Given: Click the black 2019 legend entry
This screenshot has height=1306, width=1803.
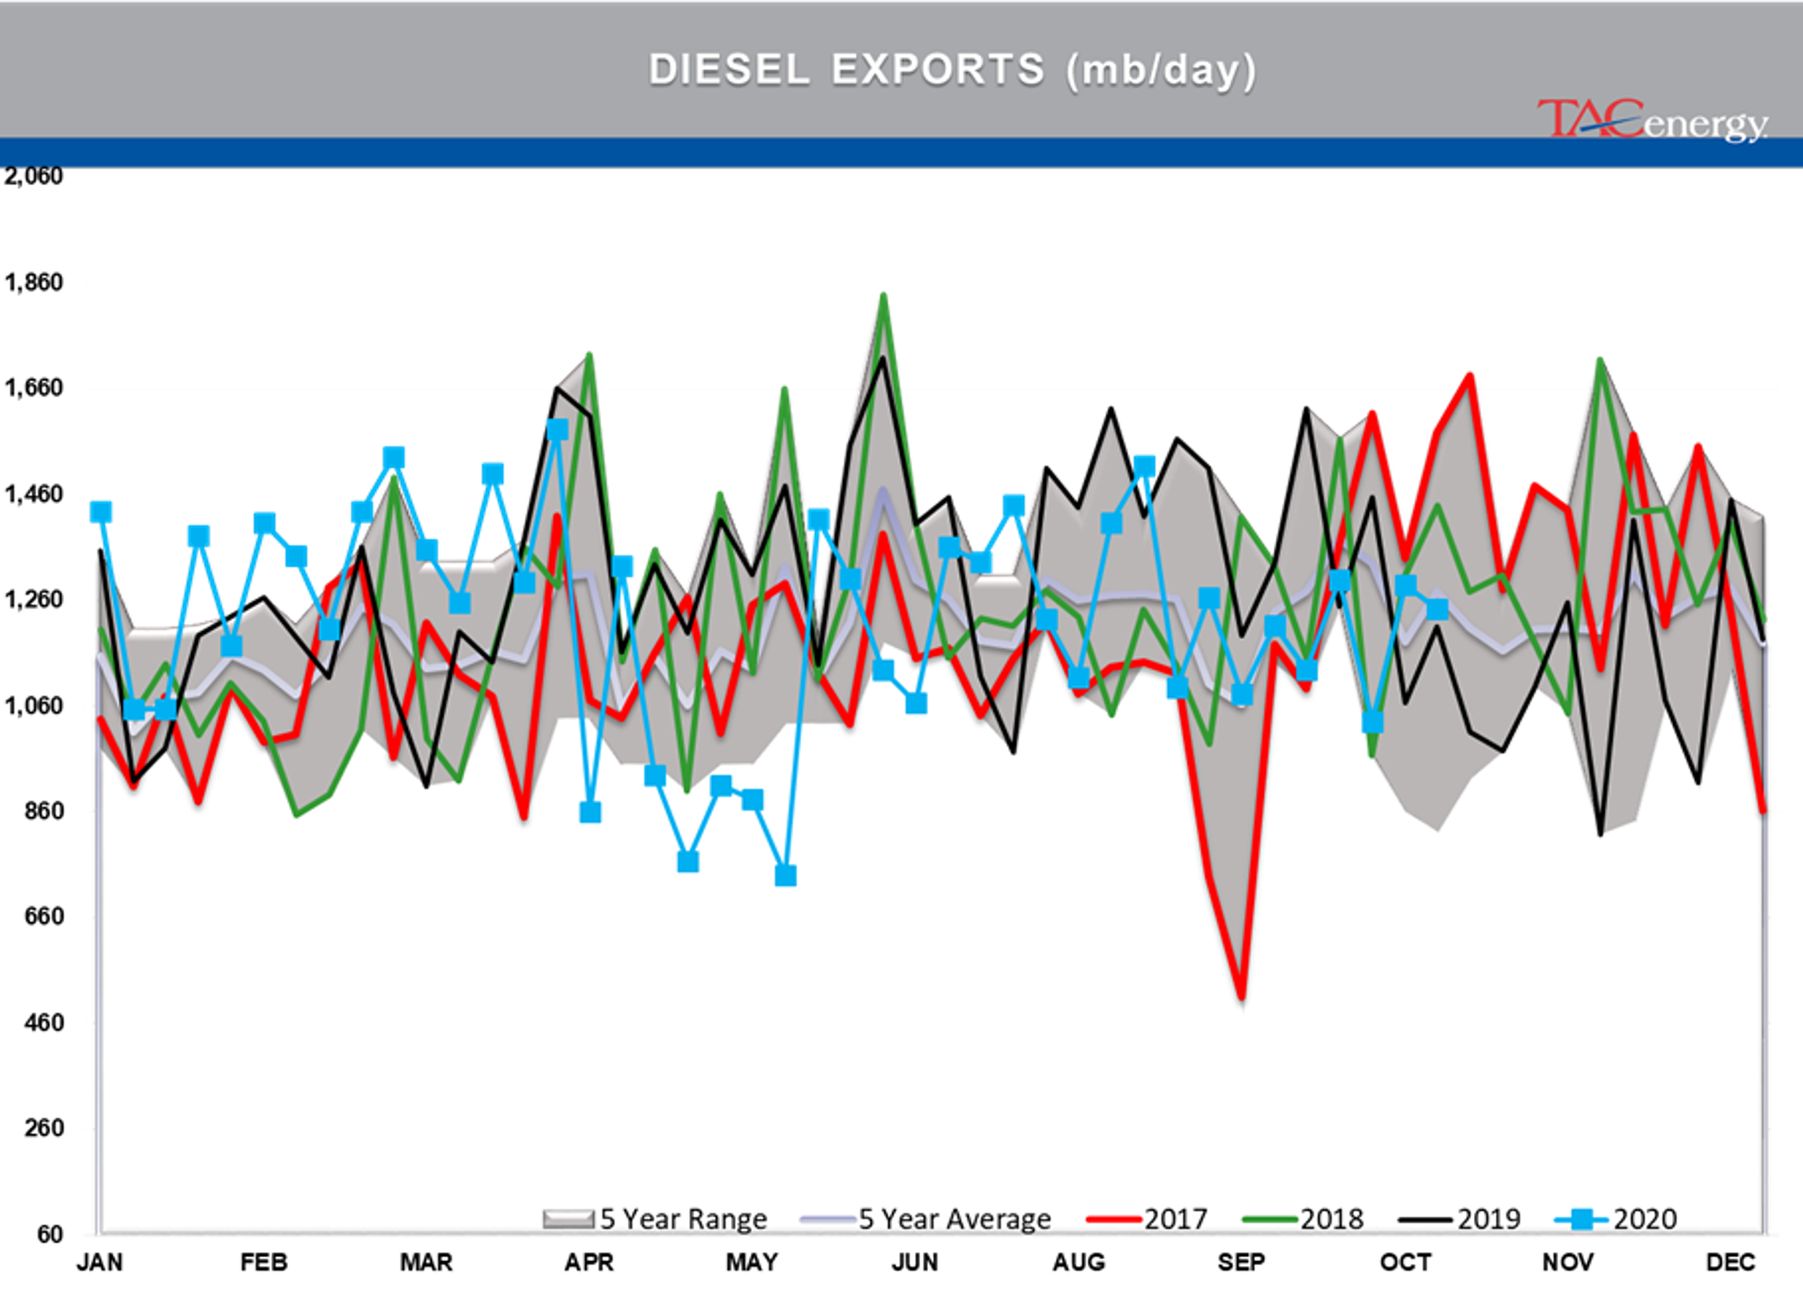Looking at the screenshot, I should pyautogui.click(x=1460, y=1220).
